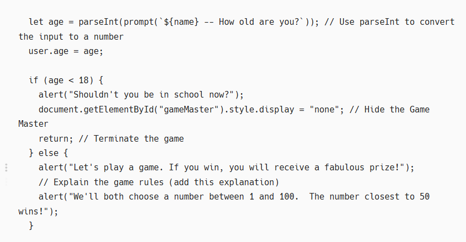Click the style.display property text
The height and width of the screenshot is (242, 466).
pyautogui.click(x=256, y=109)
